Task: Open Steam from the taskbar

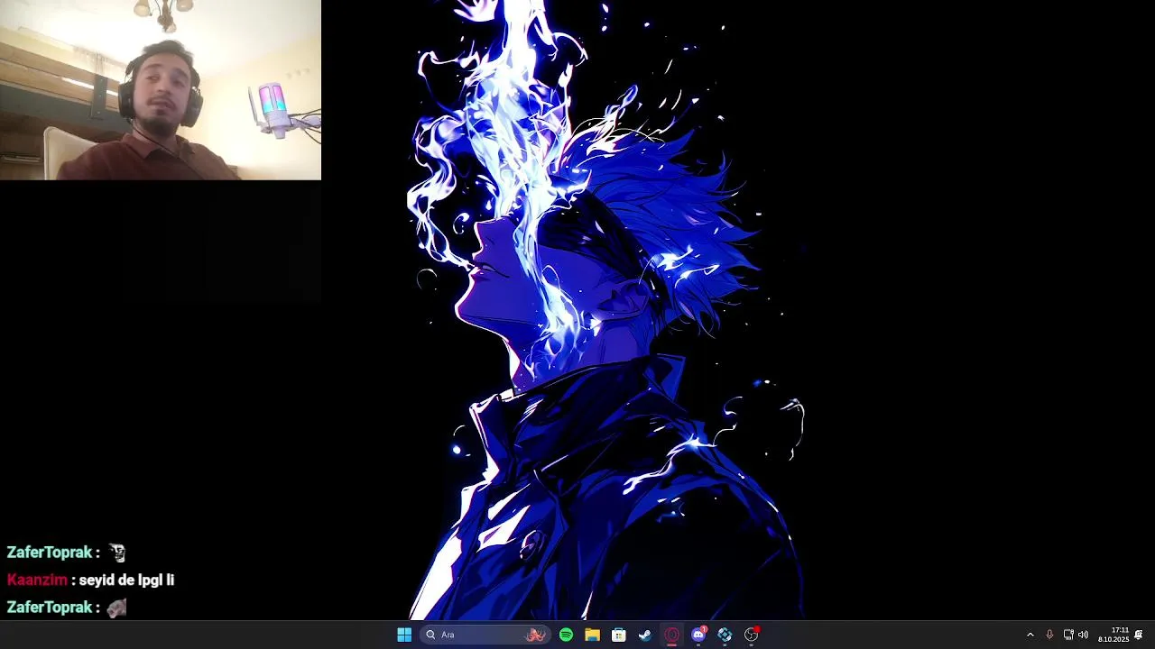Action: pyautogui.click(x=645, y=635)
